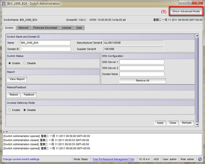Select Disable under Switch Status
The width and height of the screenshot is (205, 164).
point(29,63)
